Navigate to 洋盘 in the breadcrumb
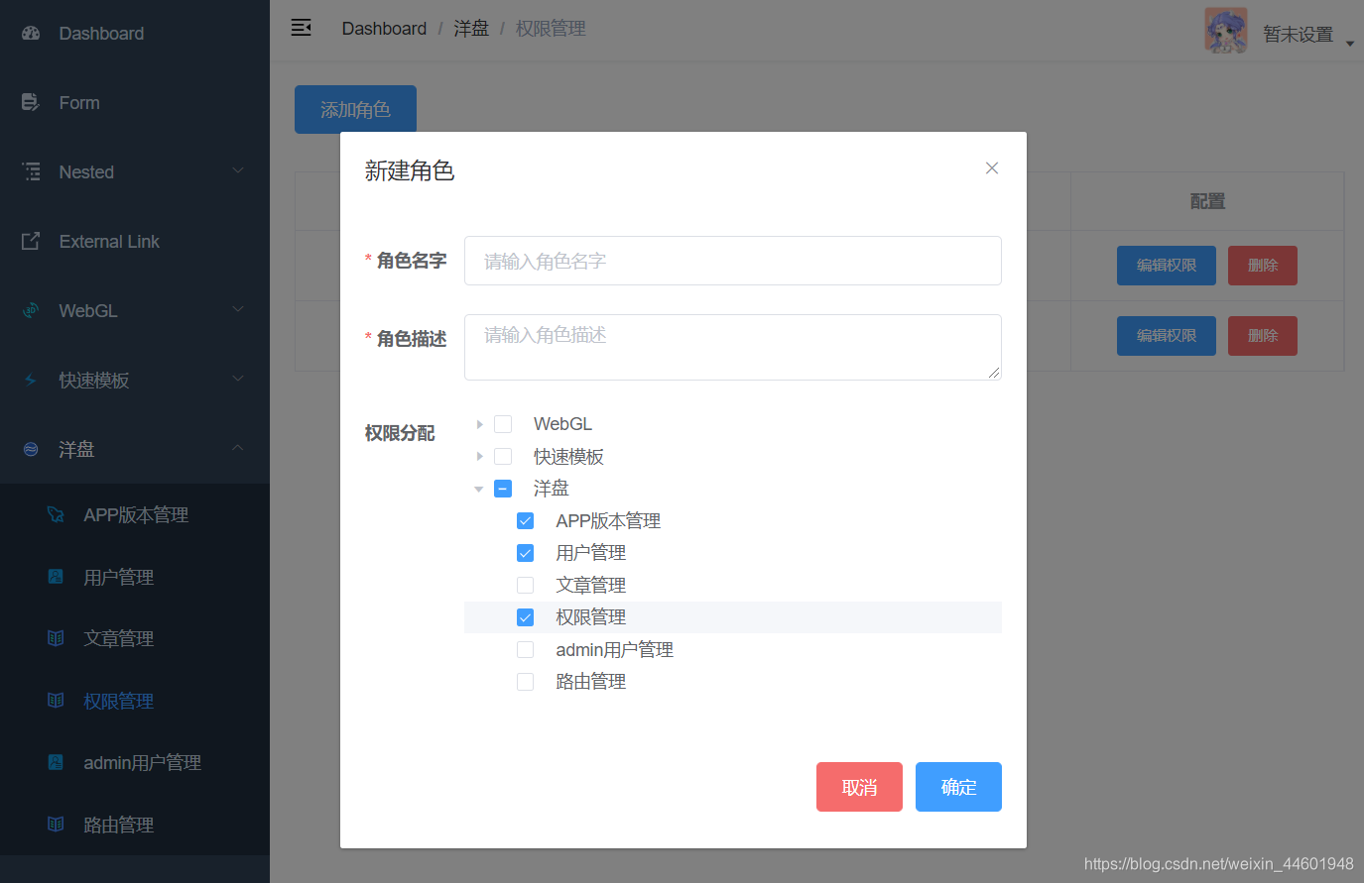This screenshot has width=1364, height=883. pyautogui.click(x=471, y=28)
